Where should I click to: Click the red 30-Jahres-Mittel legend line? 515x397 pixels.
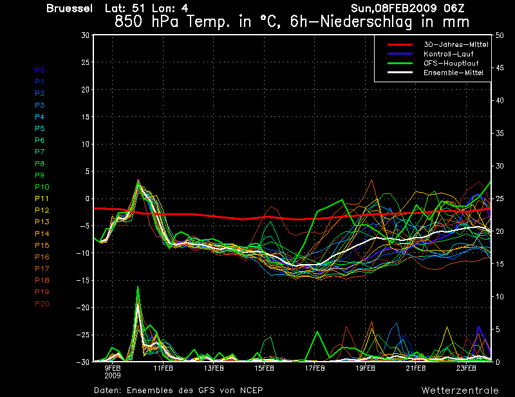(400, 44)
